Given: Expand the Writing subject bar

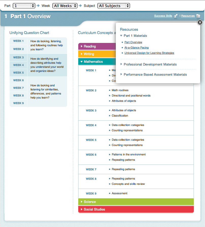Looking at the screenshot, I should [x=97, y=54].
